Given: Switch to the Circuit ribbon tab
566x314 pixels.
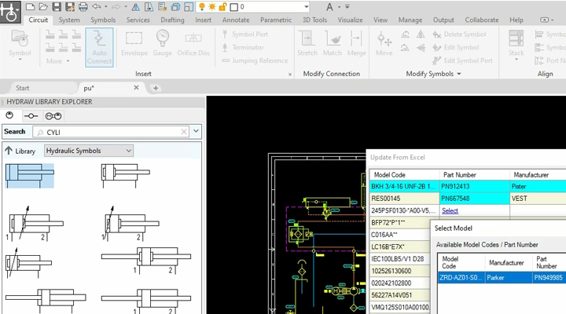Looking at the screenshot, I should pyautogui.click(x=38, y=20).
